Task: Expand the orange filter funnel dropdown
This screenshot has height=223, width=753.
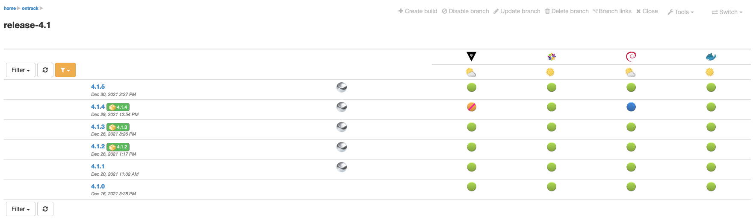Action: pyautogui.click(x=65, y=70)
